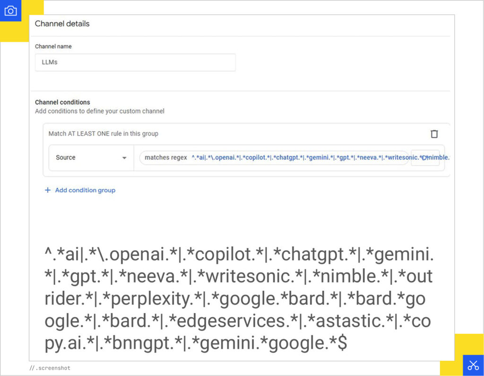Image resolution: width=484 pixels, height=376 pixels.
Task: Click the camera icon in the corner
Action: pyautogui.click(x=10, y=10)
